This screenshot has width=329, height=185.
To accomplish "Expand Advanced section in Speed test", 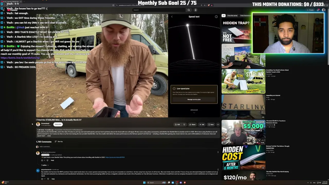I will 194,111.
